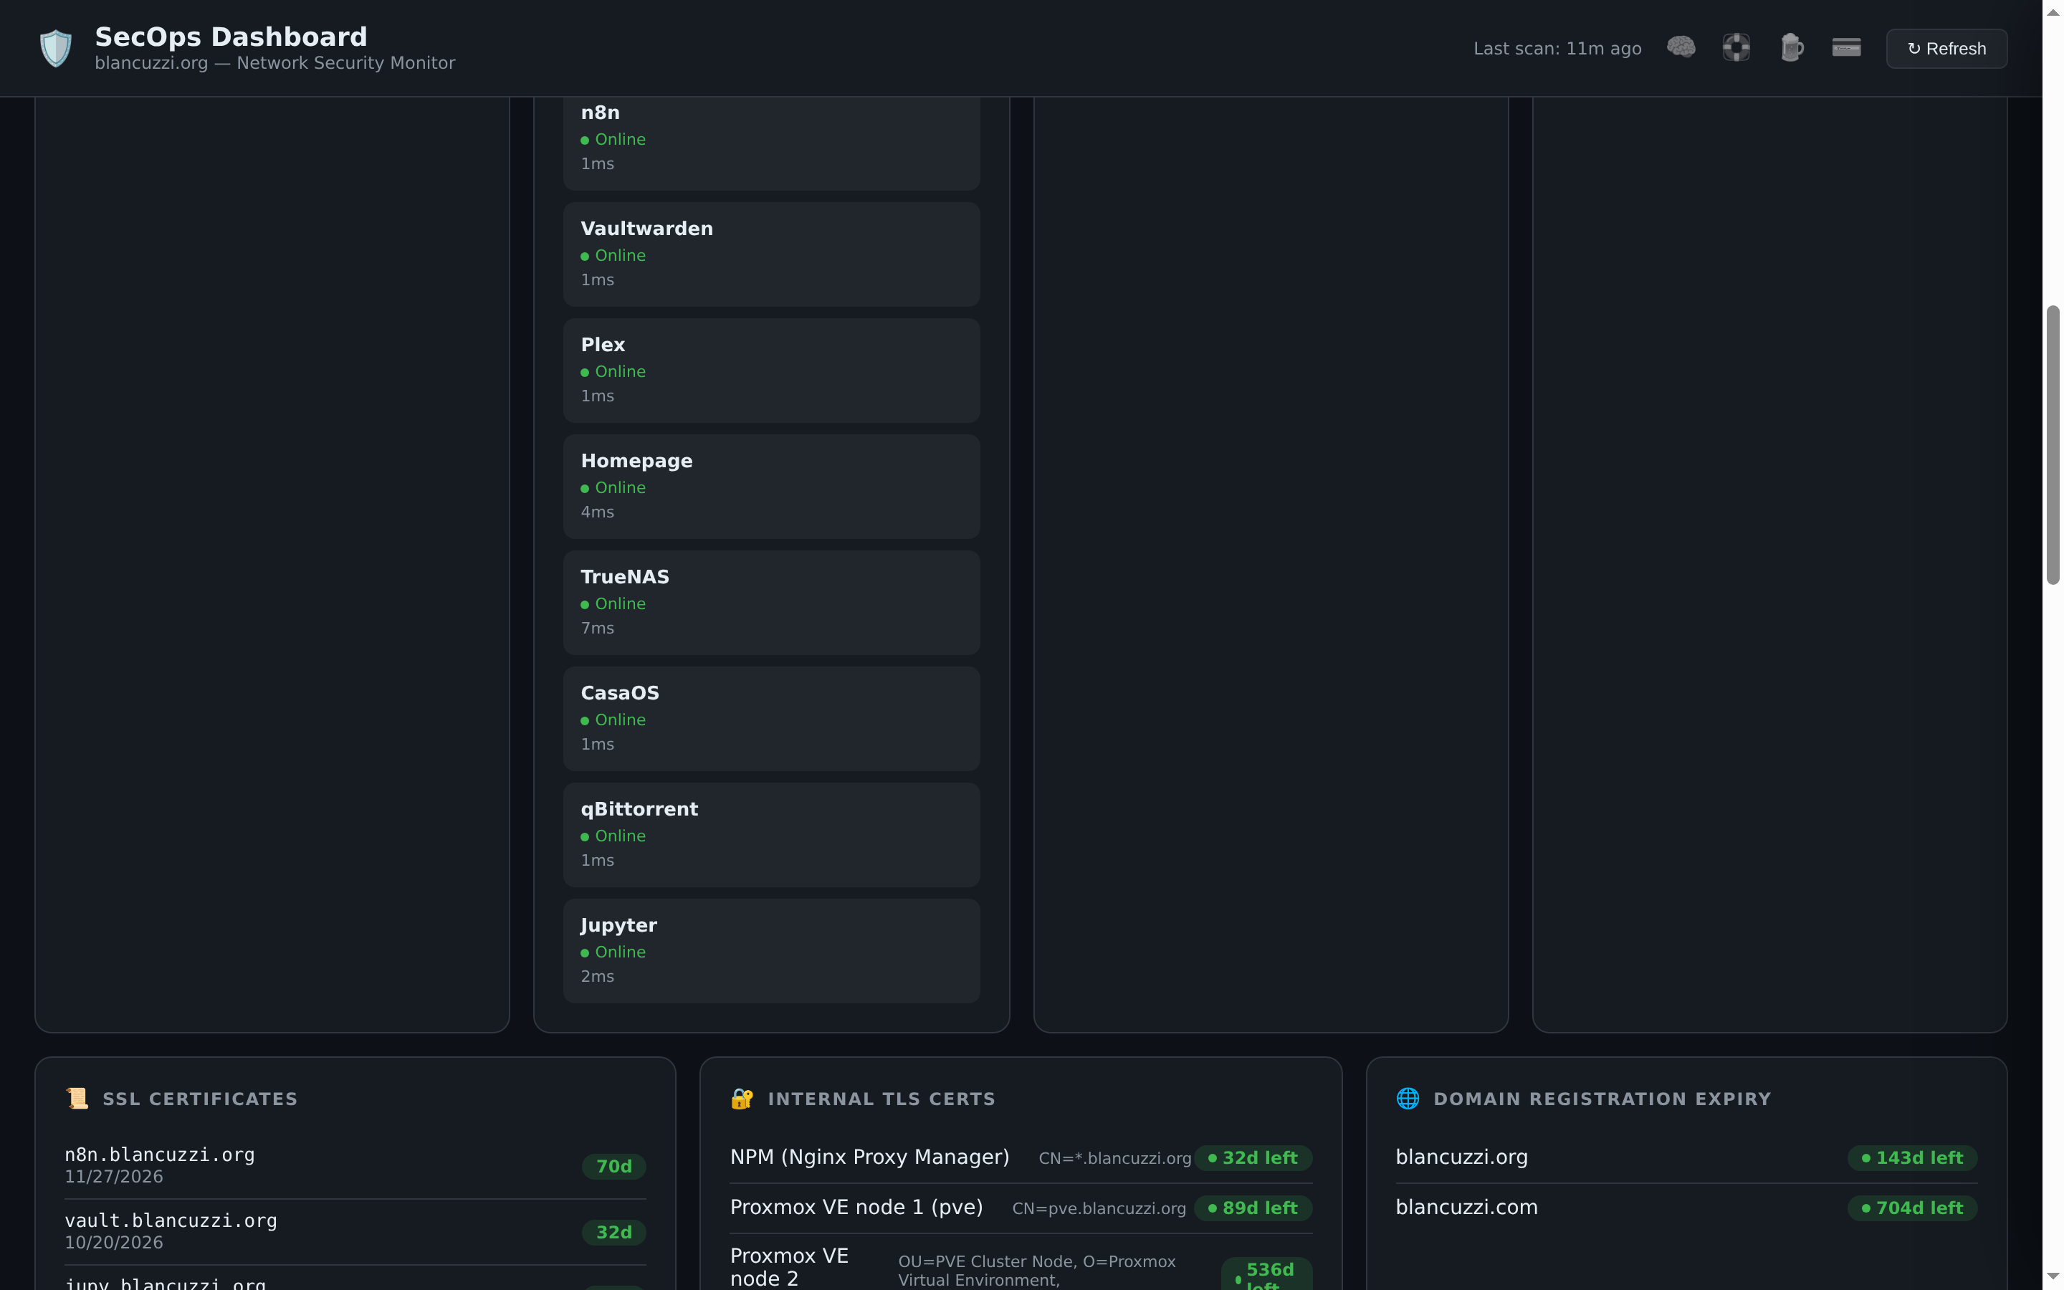This screenshot has width=2064, height=1290.
Task: Click the TrueNAS 7ms latency value
Action: pos(597,628)
